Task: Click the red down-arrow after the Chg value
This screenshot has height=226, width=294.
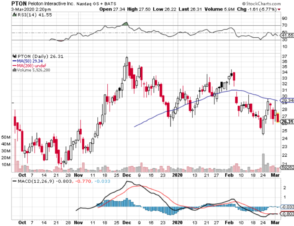Action: tap(279, 9)
